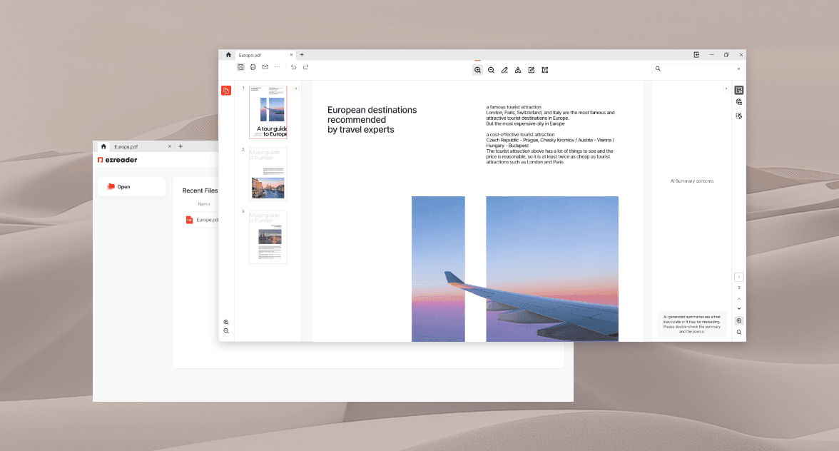Select the page 2 thumbnail

(268, 174)
